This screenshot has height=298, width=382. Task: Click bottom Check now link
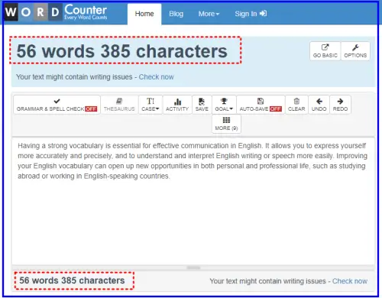click(350, 281)
